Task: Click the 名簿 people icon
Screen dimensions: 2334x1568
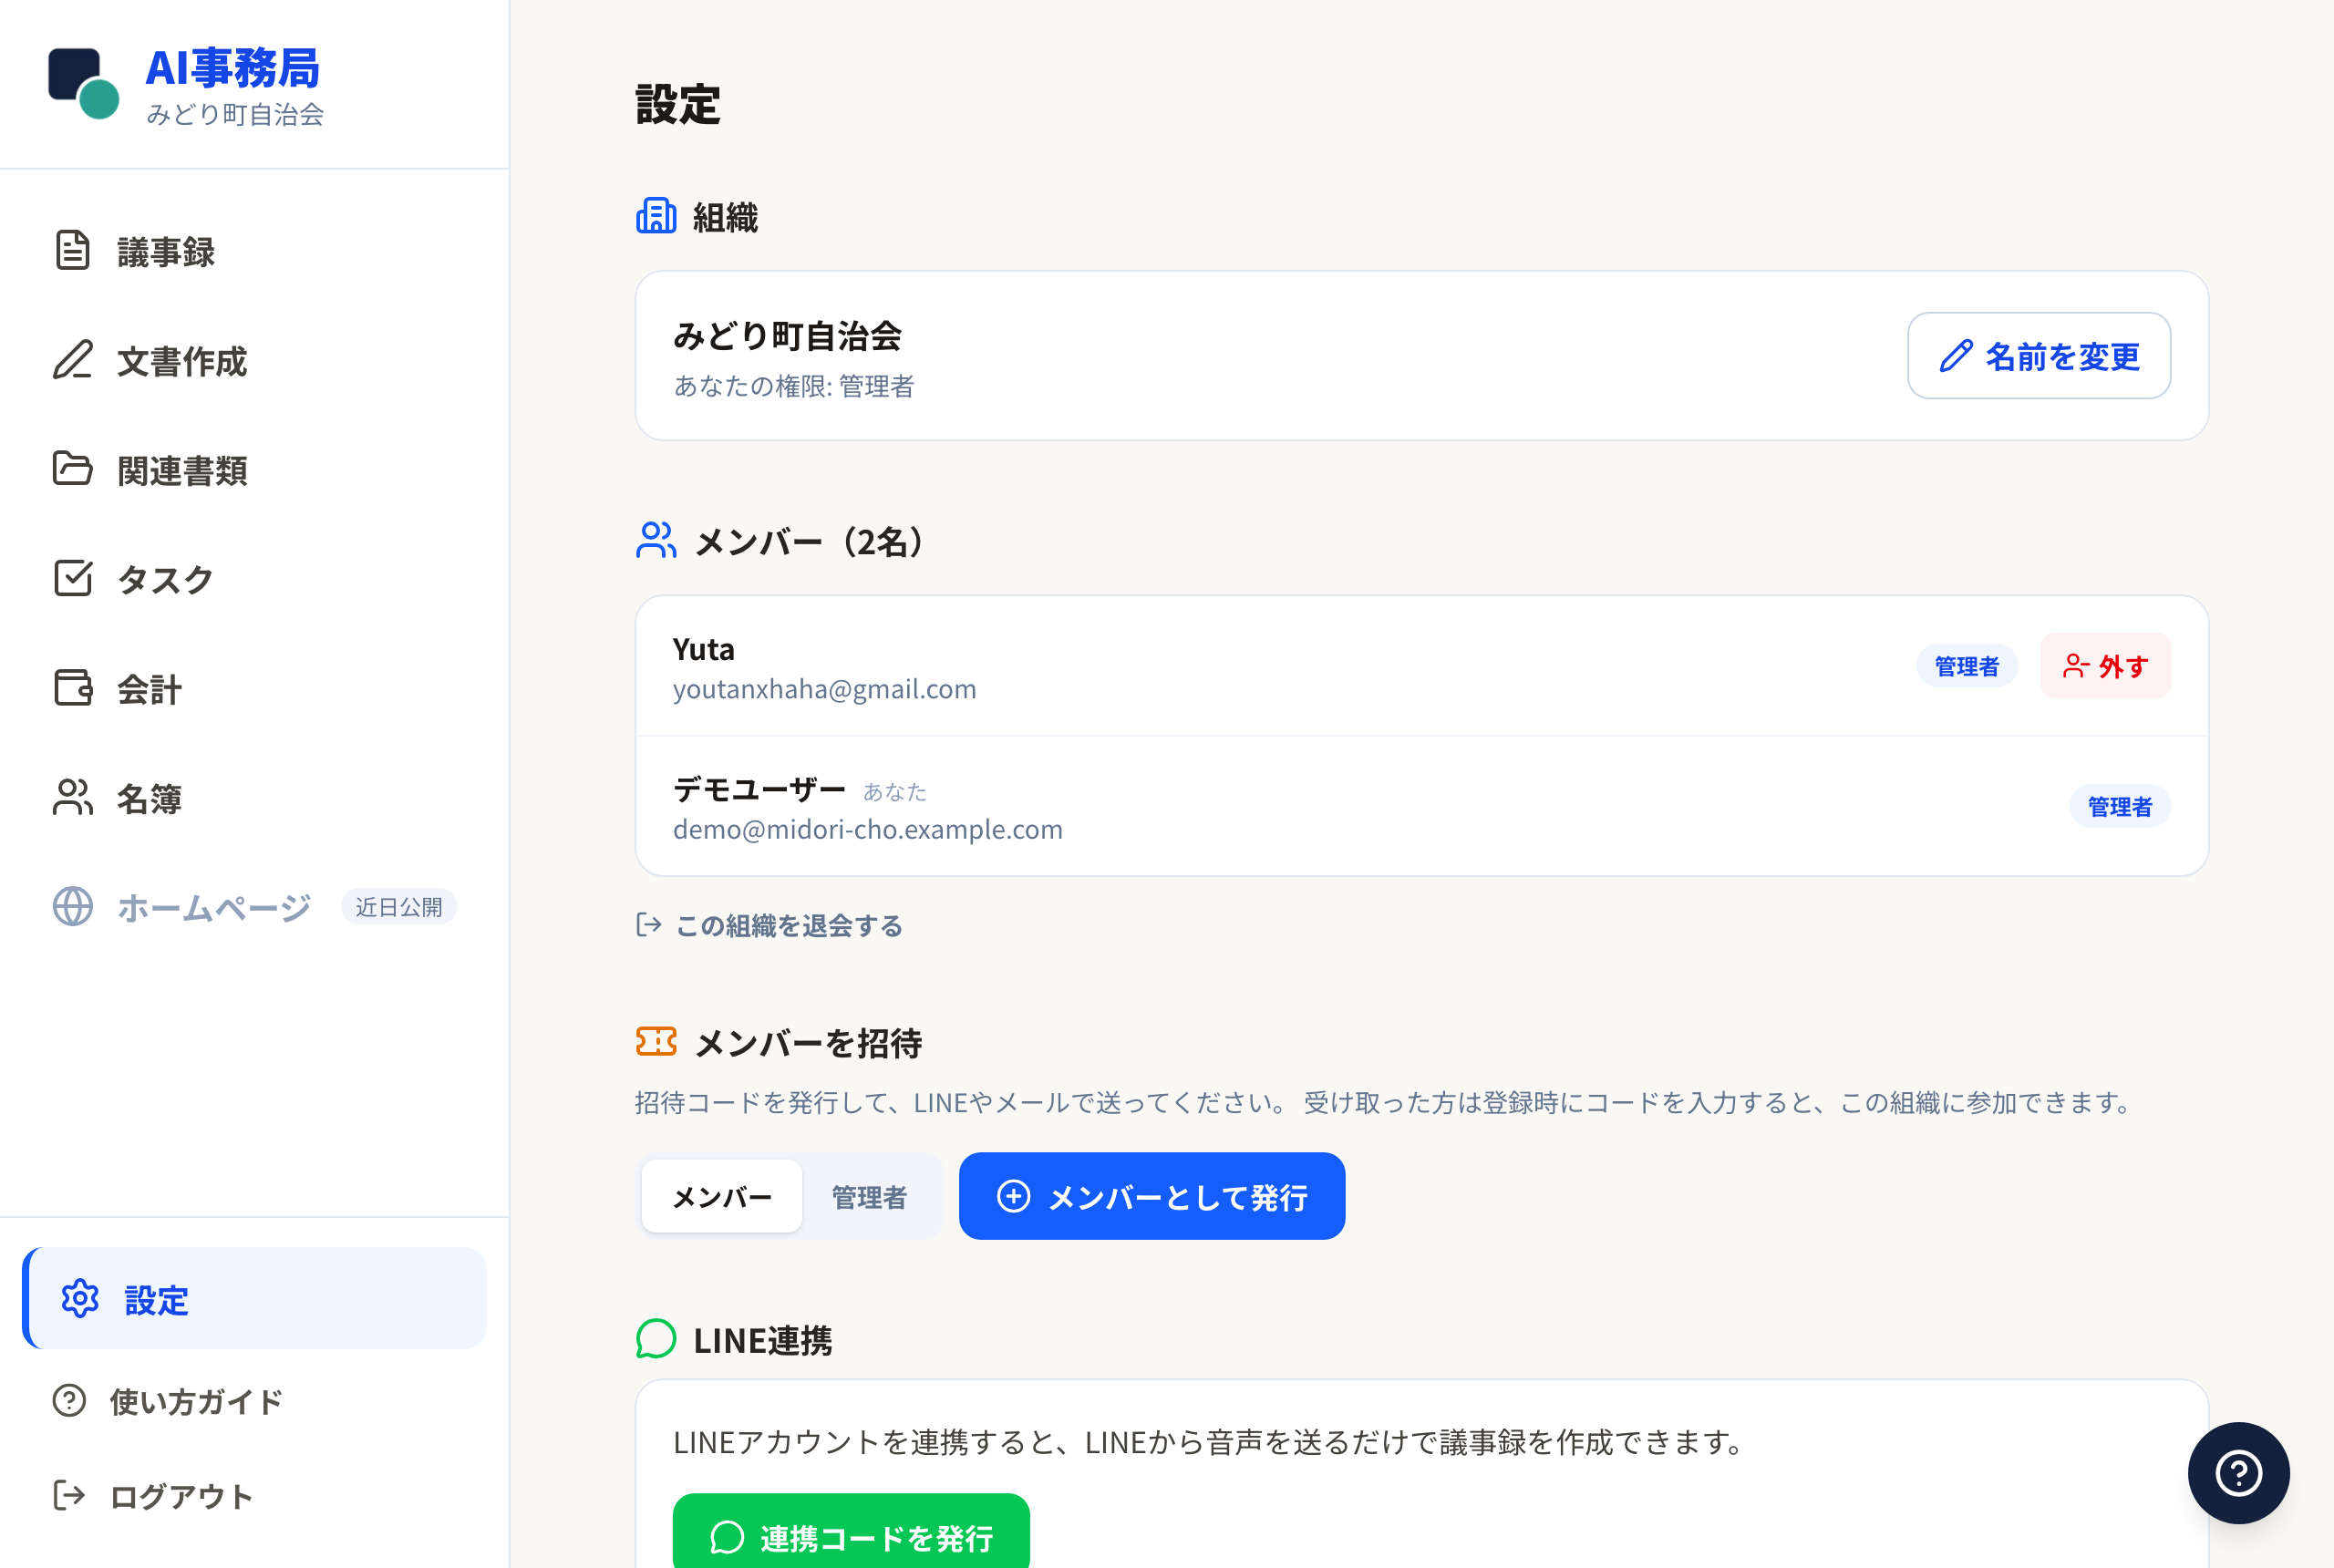Action: pos(72,797)
